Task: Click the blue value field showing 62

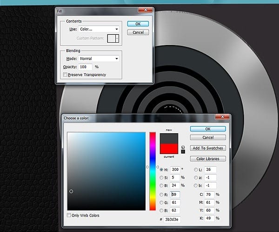Action: coord(175,210)
